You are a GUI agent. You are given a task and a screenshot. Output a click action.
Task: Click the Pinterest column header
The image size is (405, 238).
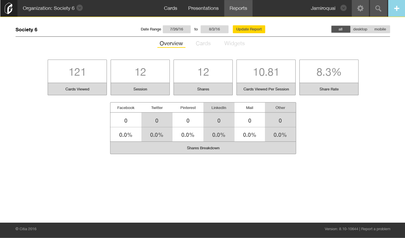[x=188, y=108]
